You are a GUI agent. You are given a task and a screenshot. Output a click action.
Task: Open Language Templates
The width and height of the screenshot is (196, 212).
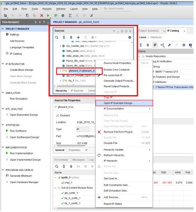coord(22,48)
